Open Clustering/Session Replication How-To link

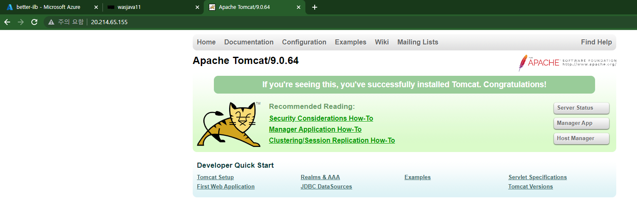[x=332, y=141]
